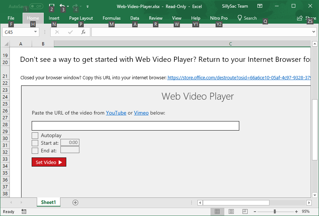The width and height of the screenshot is (319, 216).
Task: Add a new sheet with plus icon
Action: (x=75, y=203)
